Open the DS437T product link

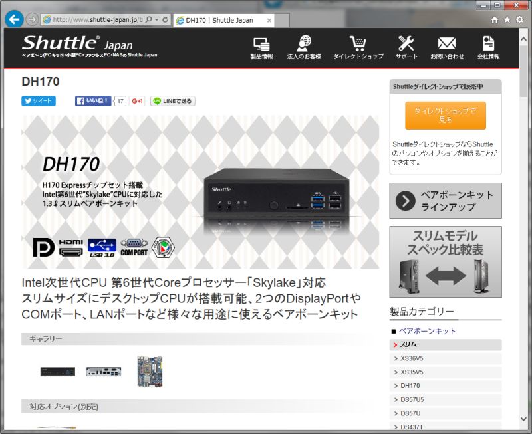[x=446, y=427]
